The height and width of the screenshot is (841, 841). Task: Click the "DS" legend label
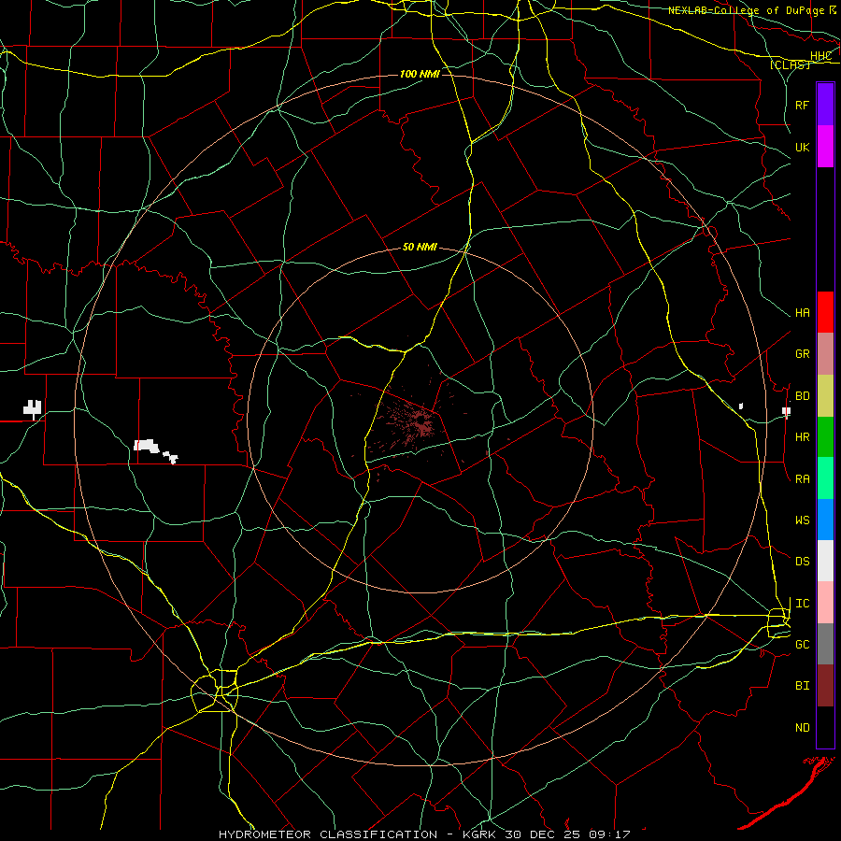[x=802, y=562]
